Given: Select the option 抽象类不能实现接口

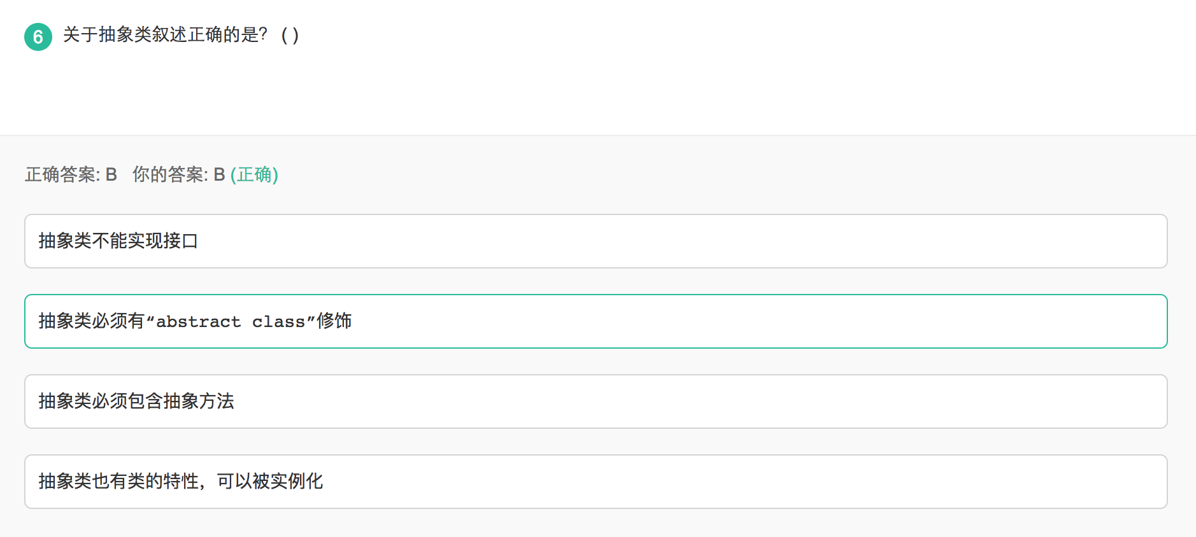Looking at the screenshot, I should pos(595,241).
